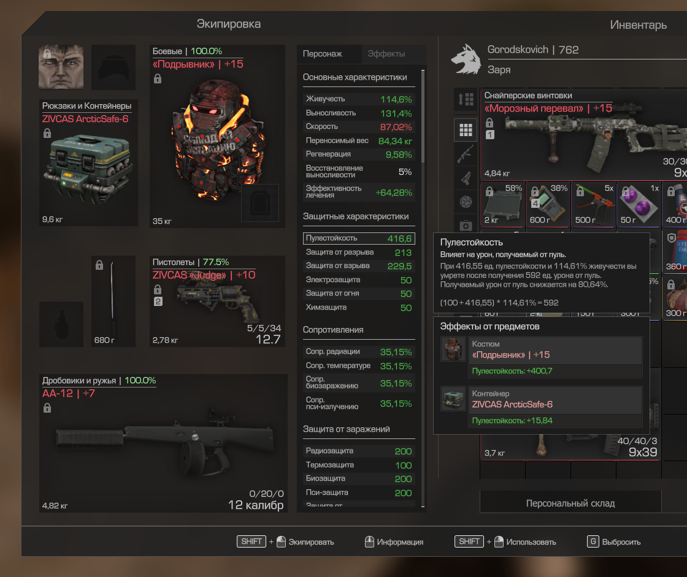Select the ZIVCAS ArcticSafe-6 container item
Screen dimensions: 687x577
(x=88, y=162)
